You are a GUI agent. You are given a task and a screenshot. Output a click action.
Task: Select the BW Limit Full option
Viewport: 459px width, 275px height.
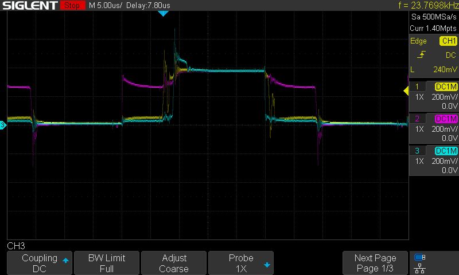(107, 263)
